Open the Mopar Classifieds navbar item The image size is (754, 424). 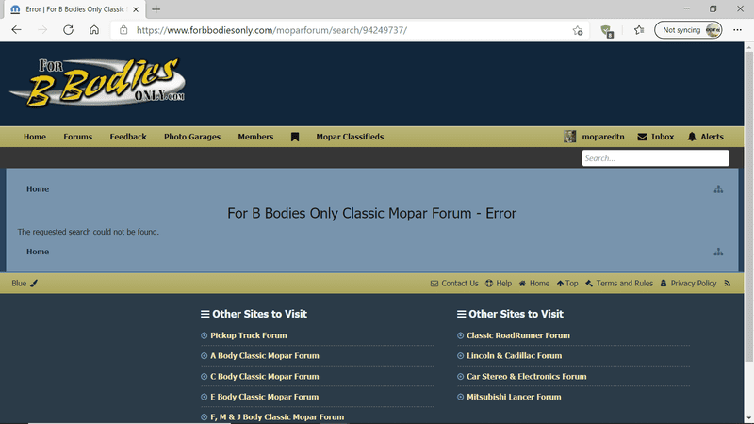click(x=350, y=137)
